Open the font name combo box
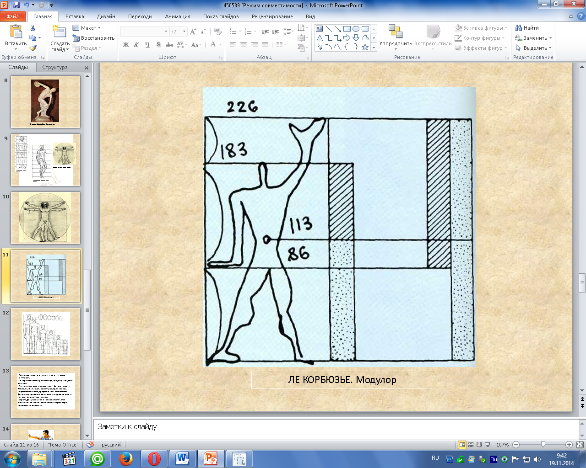 click(145, 32)
